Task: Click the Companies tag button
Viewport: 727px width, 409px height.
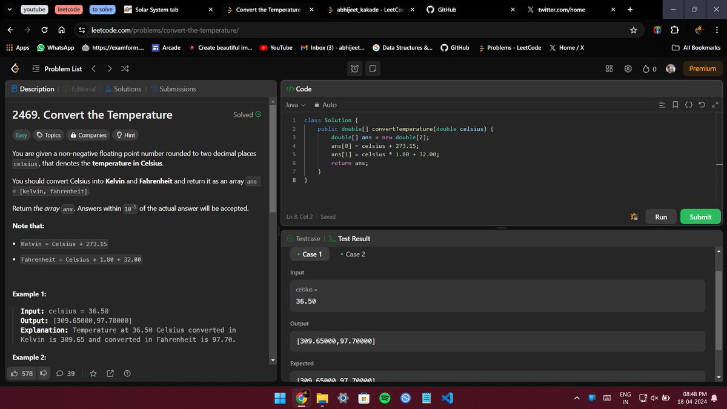Action: 88,135
